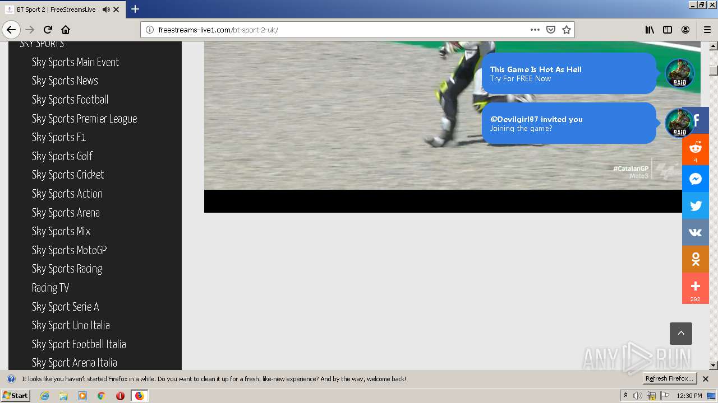Launch Internet Explorer from taskbar
Viewport: 718px width, 403px height.
(44, 396)
